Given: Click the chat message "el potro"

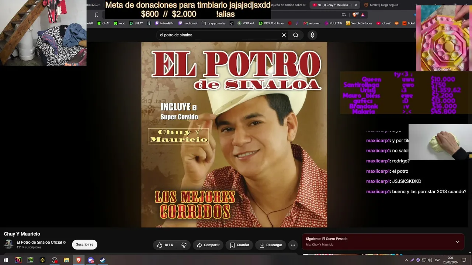Looking at the screenshot, I should coord(400,171).
